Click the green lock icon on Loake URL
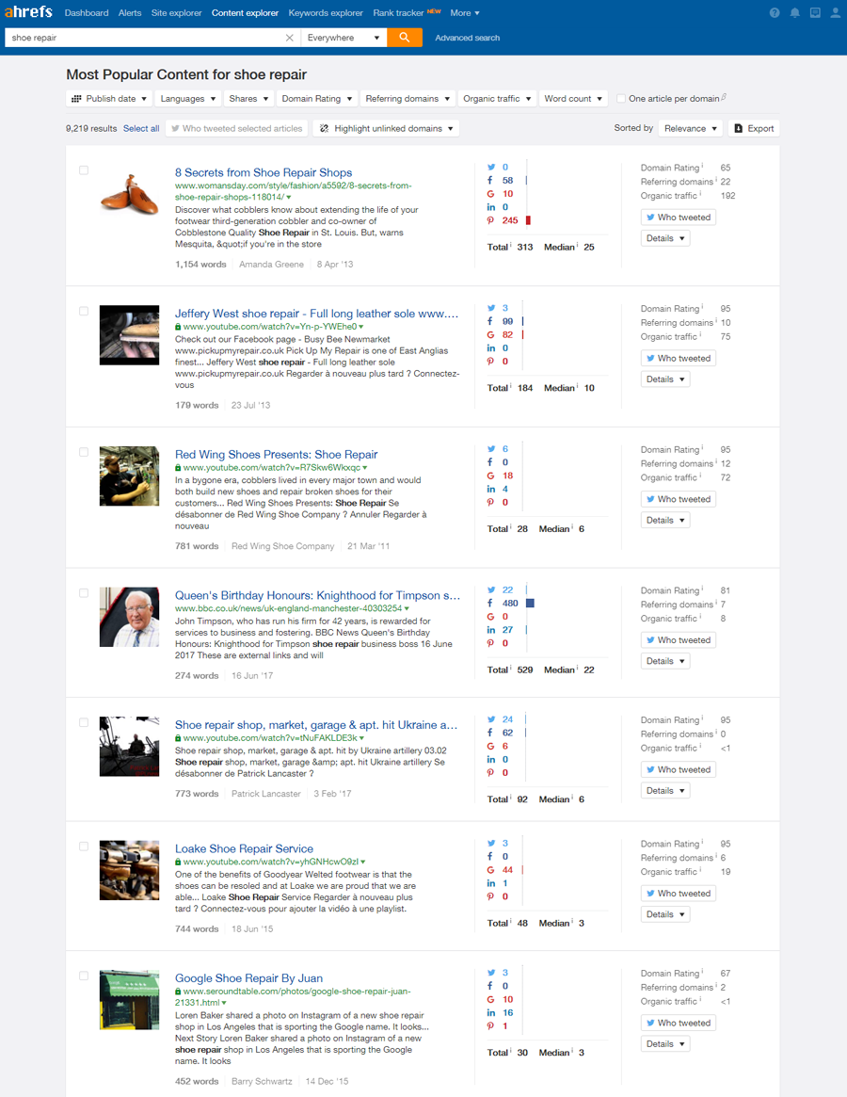The height and width of the screenshot is (1097, 847). tap(178, 862)
